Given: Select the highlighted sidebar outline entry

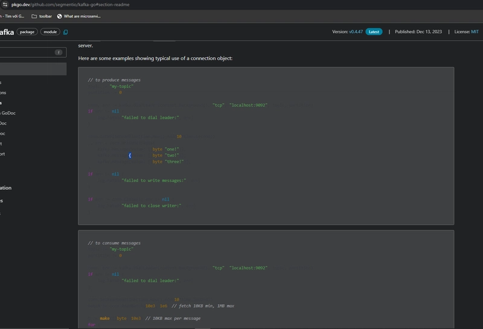Looking at the screenshot, I should 33,69.
